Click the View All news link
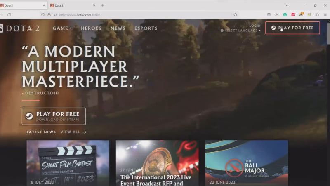 point(73,132)
